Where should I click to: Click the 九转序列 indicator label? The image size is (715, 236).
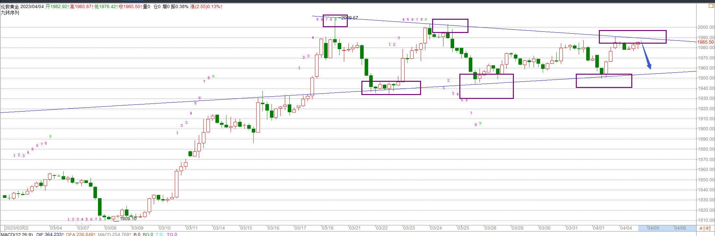pyautogui.click(x=10, y=13)
